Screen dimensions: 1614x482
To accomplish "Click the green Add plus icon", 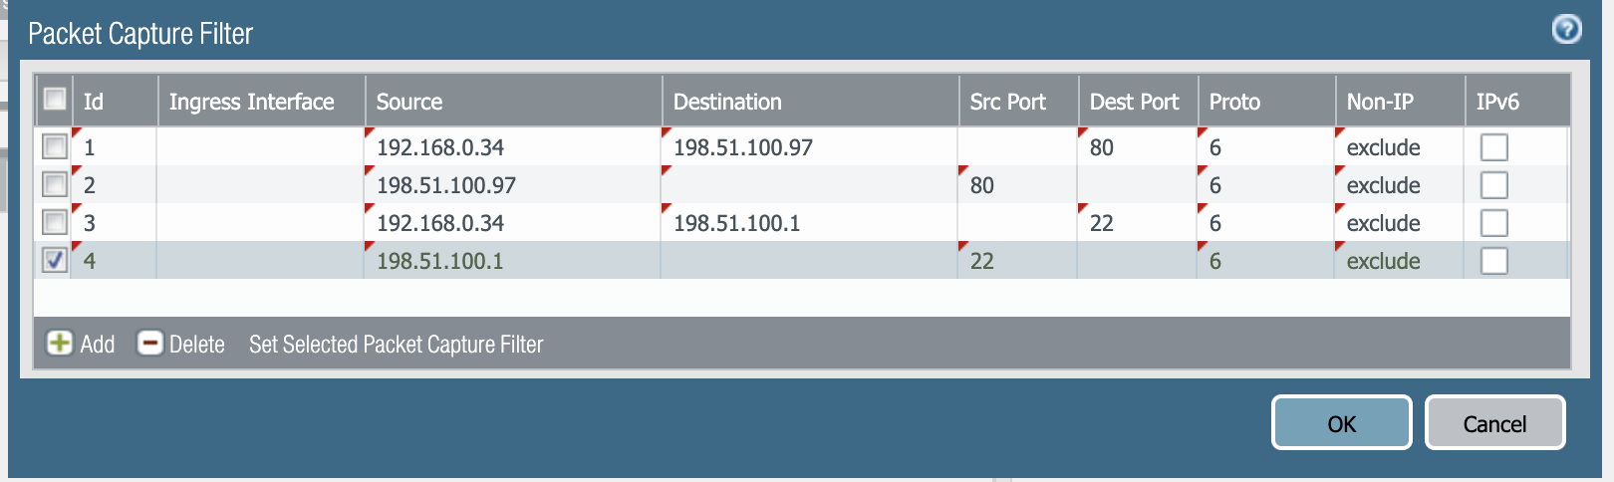I will pos(60,344).
